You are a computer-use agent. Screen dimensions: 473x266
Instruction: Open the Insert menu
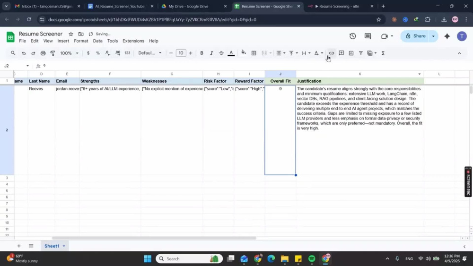(x=63, y=41)
